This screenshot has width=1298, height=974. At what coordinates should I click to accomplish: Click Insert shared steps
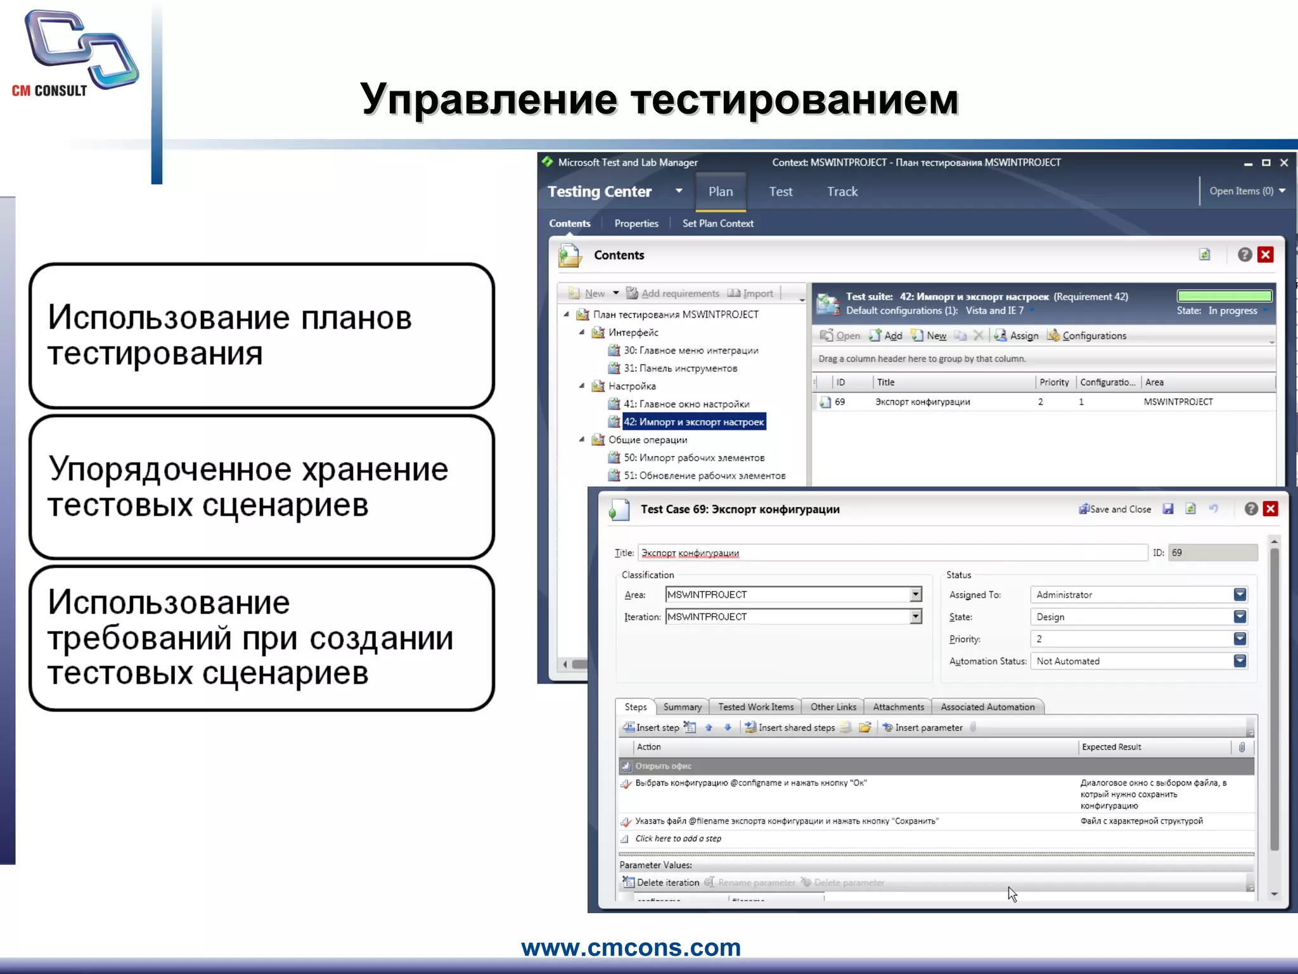click(x=790, y=727)
